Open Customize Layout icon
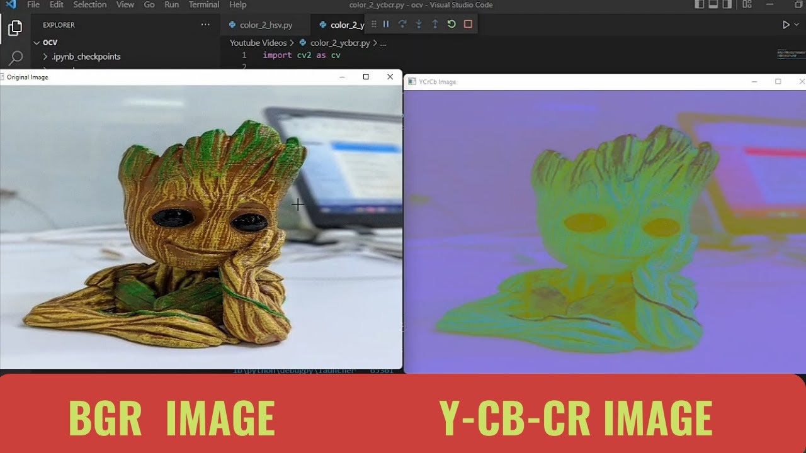806x453 pixels. pyautogui.click(x=747, y=4)
